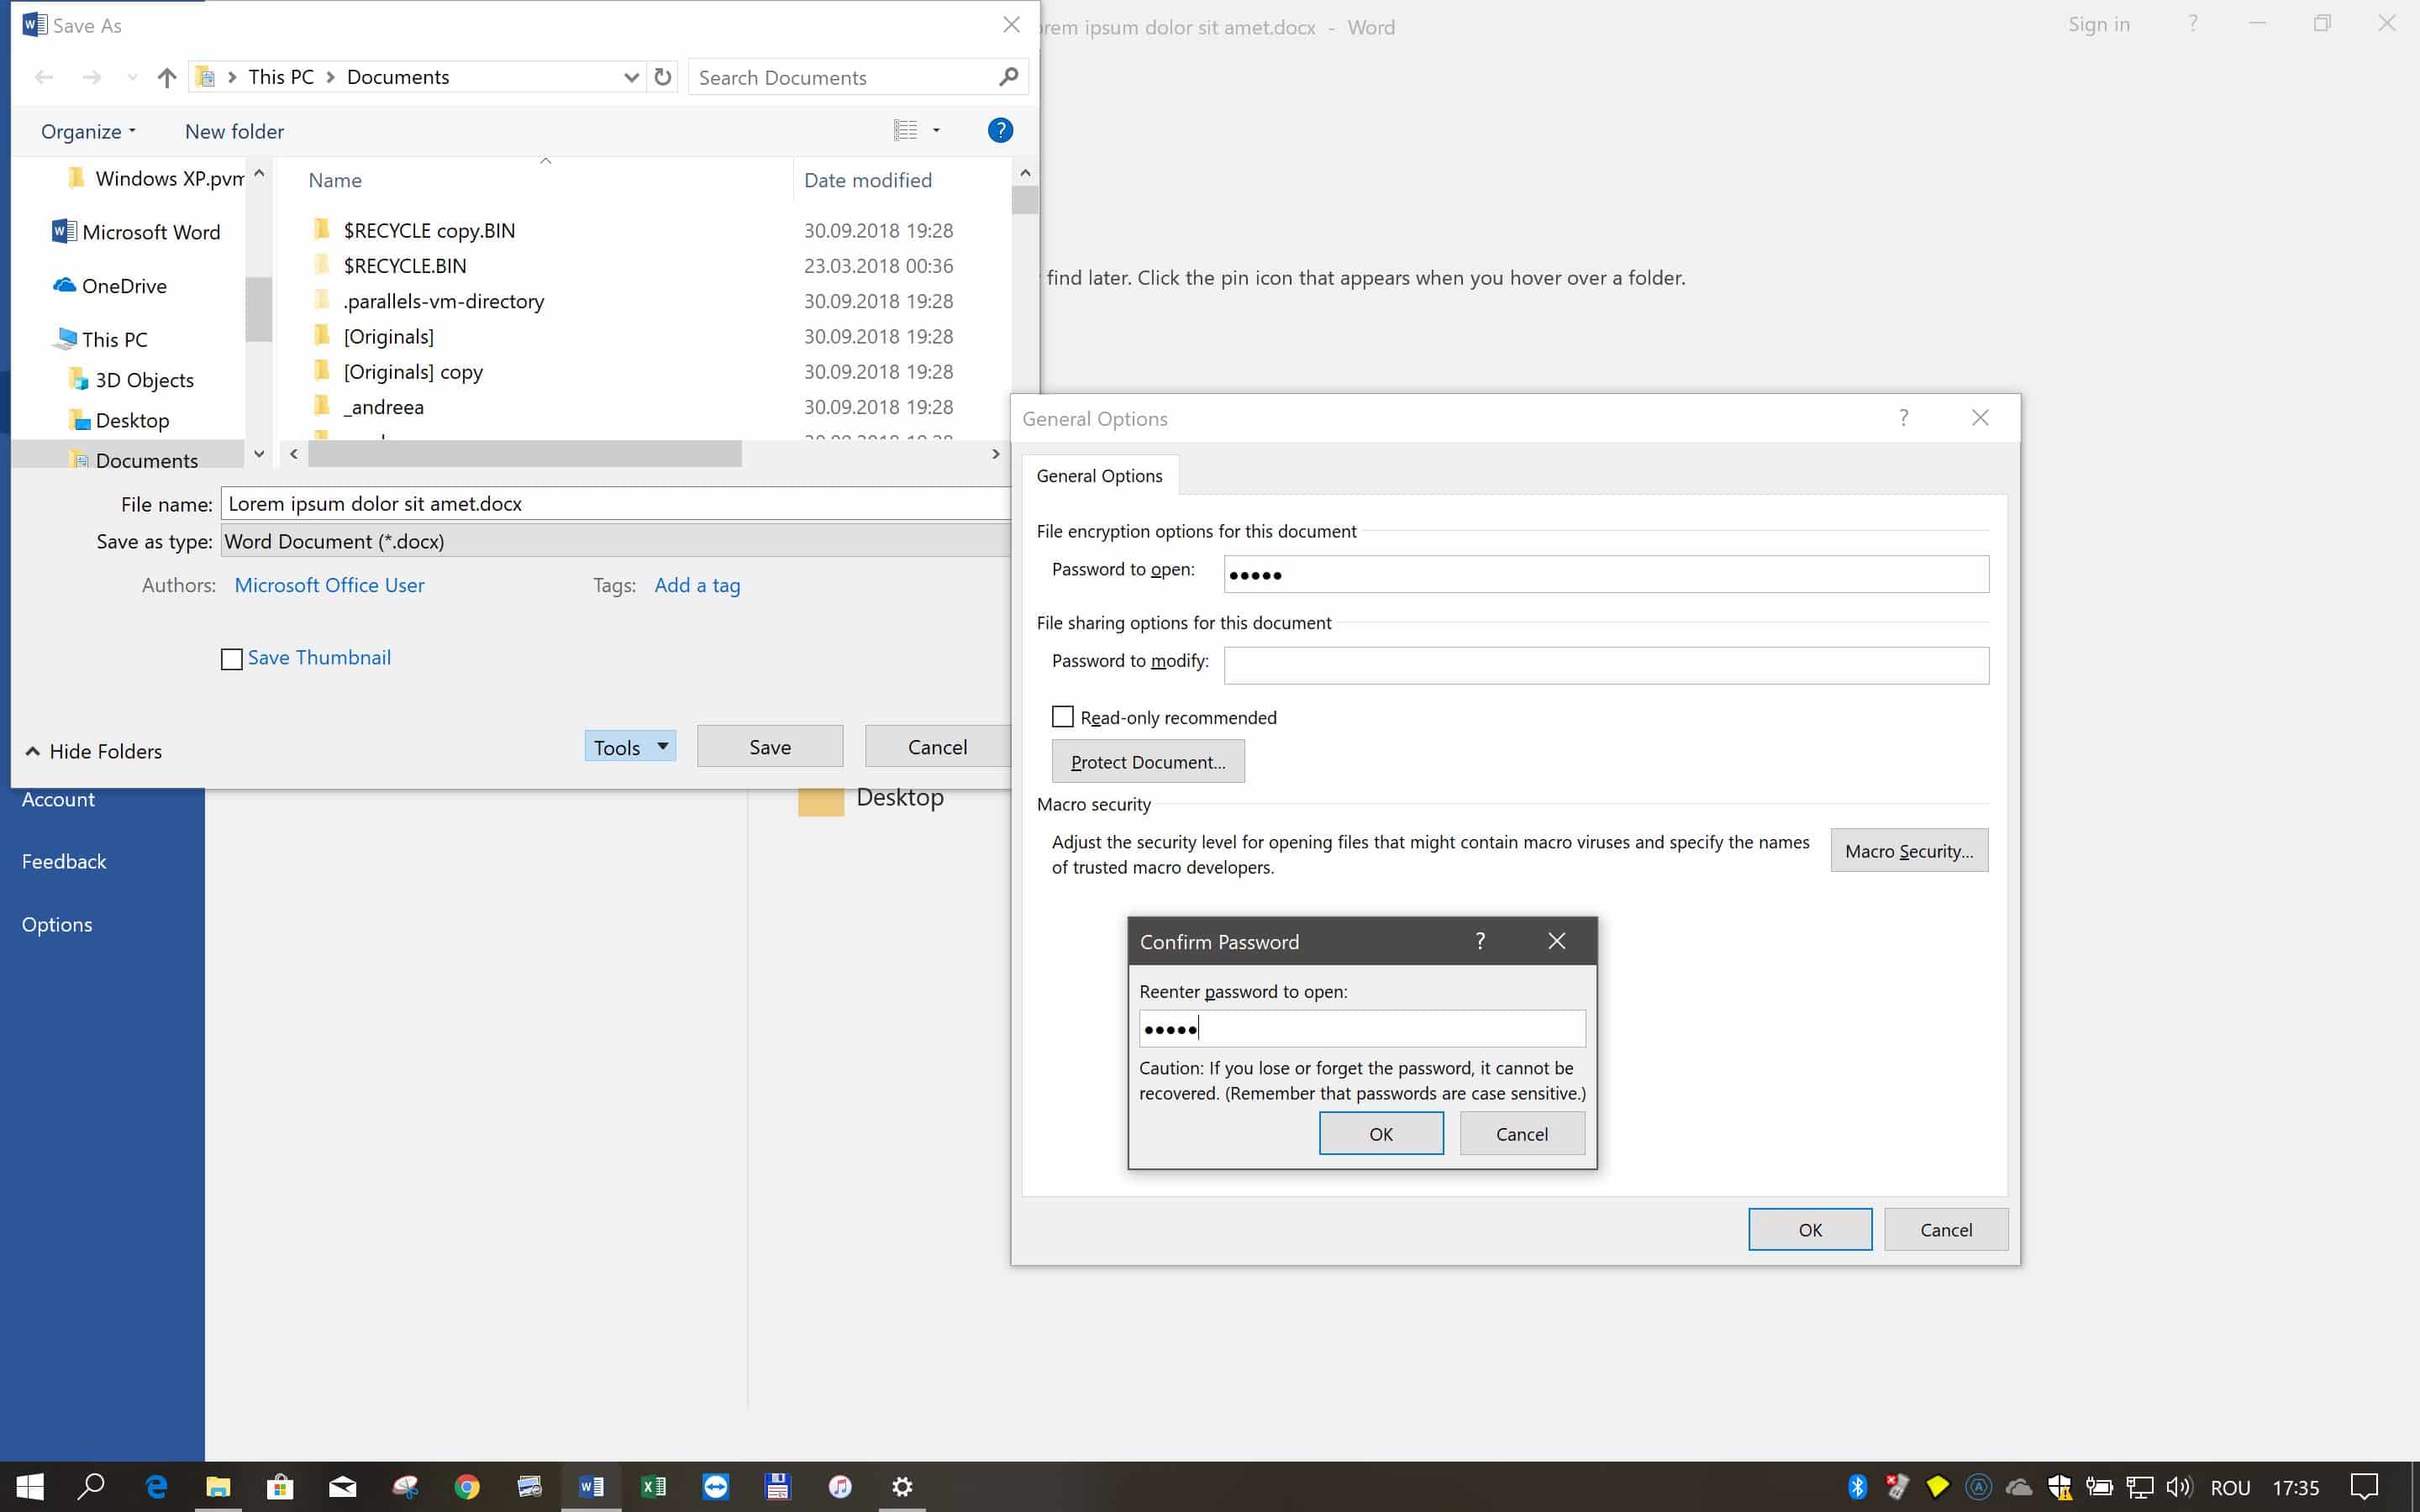Image resolution: width=2420 pixels, height=1512 pixels.
Task: Open the Tools dropdown menu
Action: pyautogui.click(x=630, y=747)
